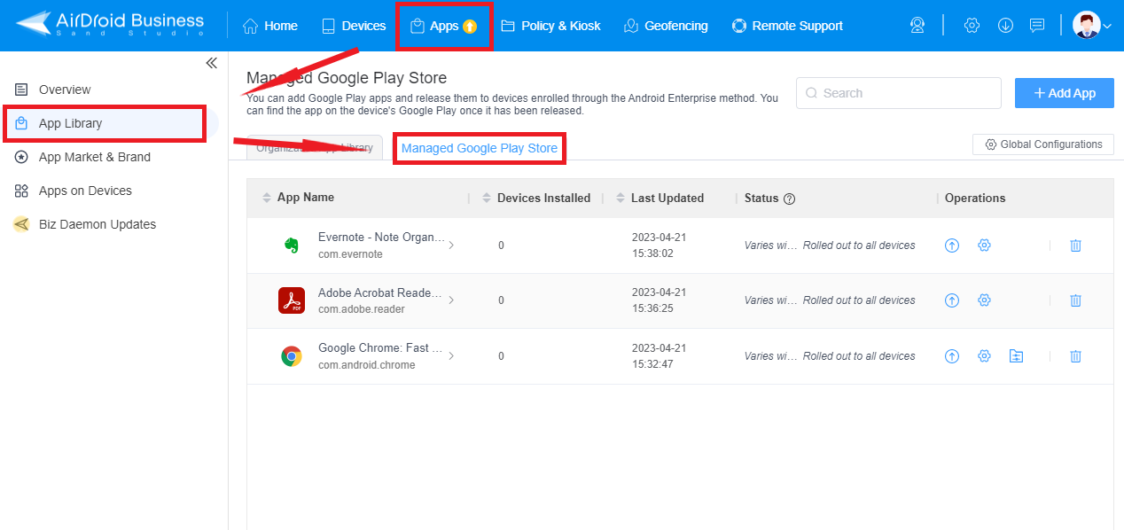Open the settings gear in the top bar

coord(972,26)
